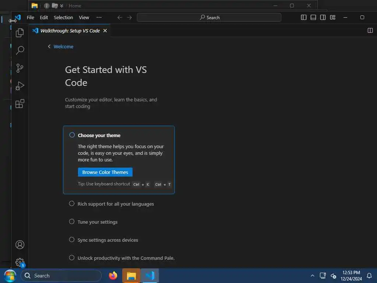Mark Rich support for all your languages done
Image resolution: width=377 pixels, height=283 pixels.
click(x=72, y=203)
